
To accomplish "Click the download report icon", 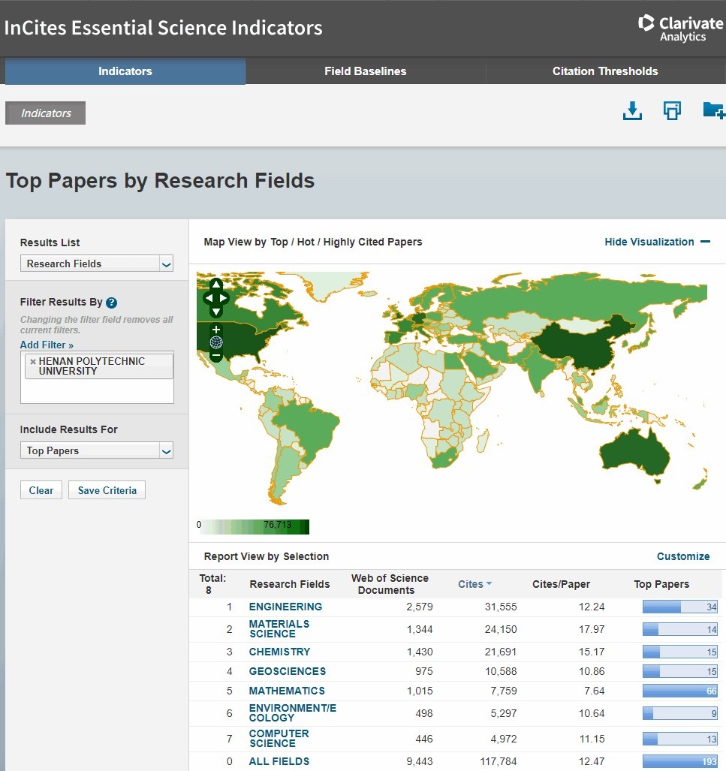I will point(632,111).
